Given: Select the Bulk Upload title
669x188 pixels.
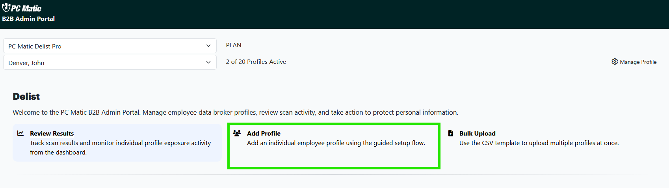Looking at the screenshot, I should (x=477, y=134).
